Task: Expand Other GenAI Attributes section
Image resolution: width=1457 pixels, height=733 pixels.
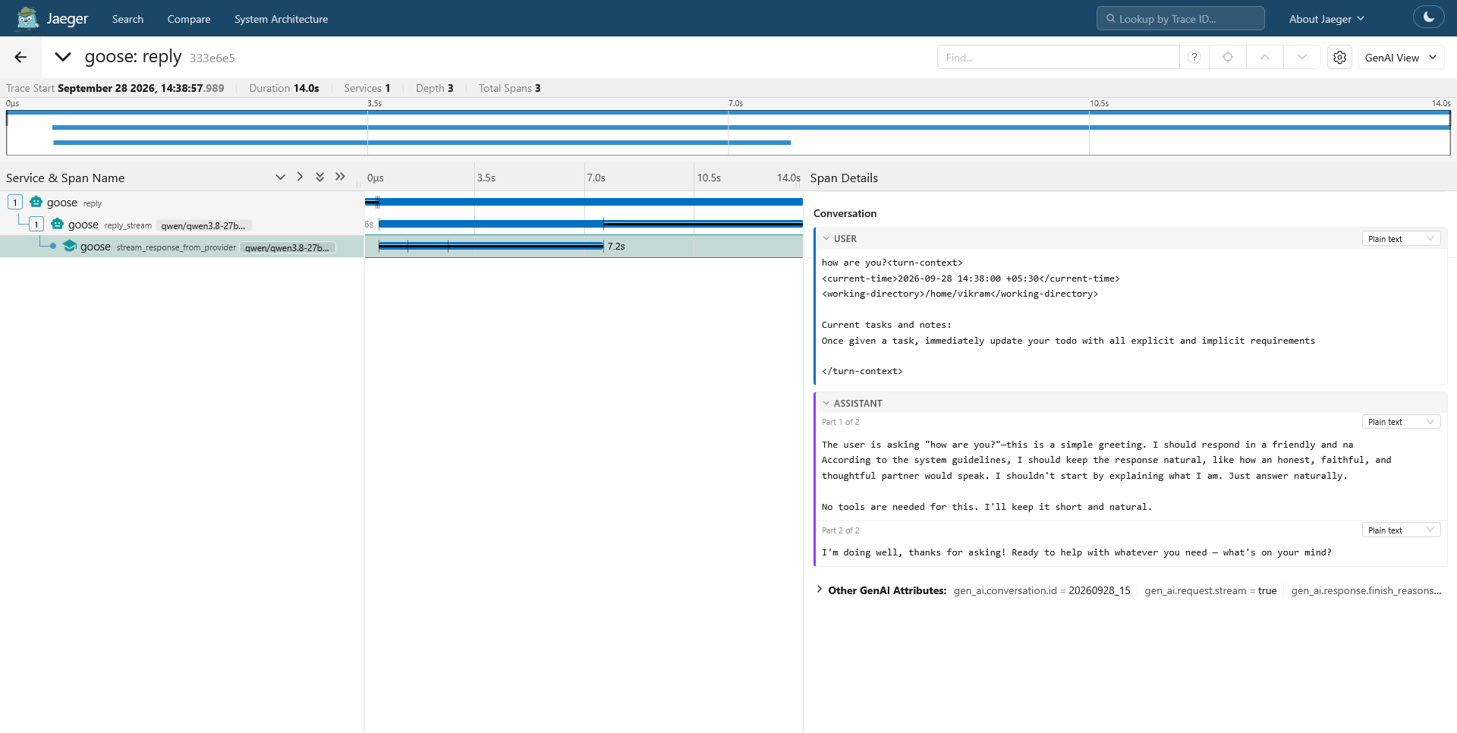Action: click(x=820, y=590)
